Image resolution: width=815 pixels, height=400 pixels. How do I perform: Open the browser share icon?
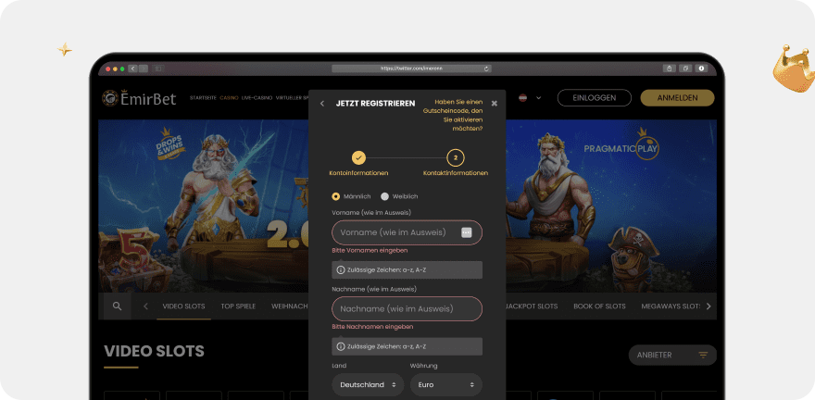click(670, 68)
